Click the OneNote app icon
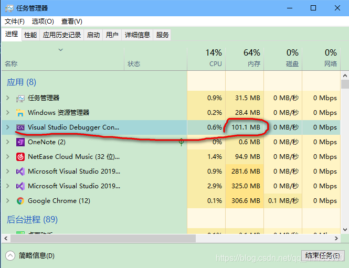Viewport: 349px width, 268px height. (x=20, y=142)
